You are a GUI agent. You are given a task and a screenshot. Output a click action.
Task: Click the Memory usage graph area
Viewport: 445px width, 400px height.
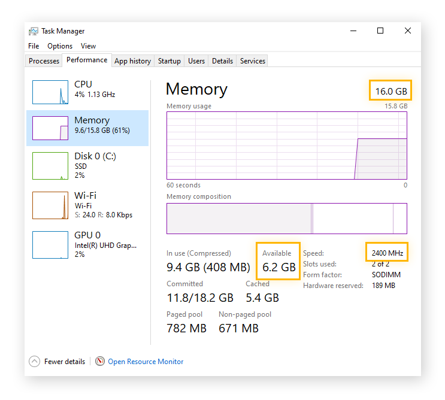click(x=286, y=145)
